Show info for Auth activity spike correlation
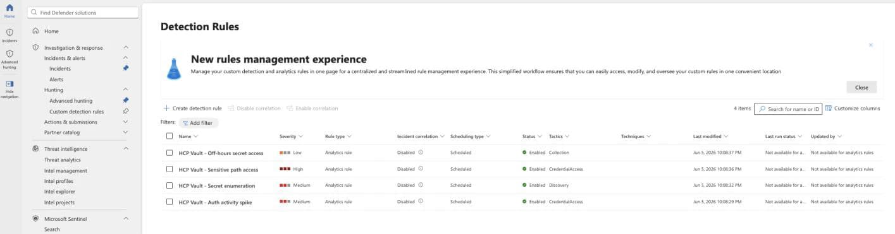Screen dimensions: 895x234 421,202
